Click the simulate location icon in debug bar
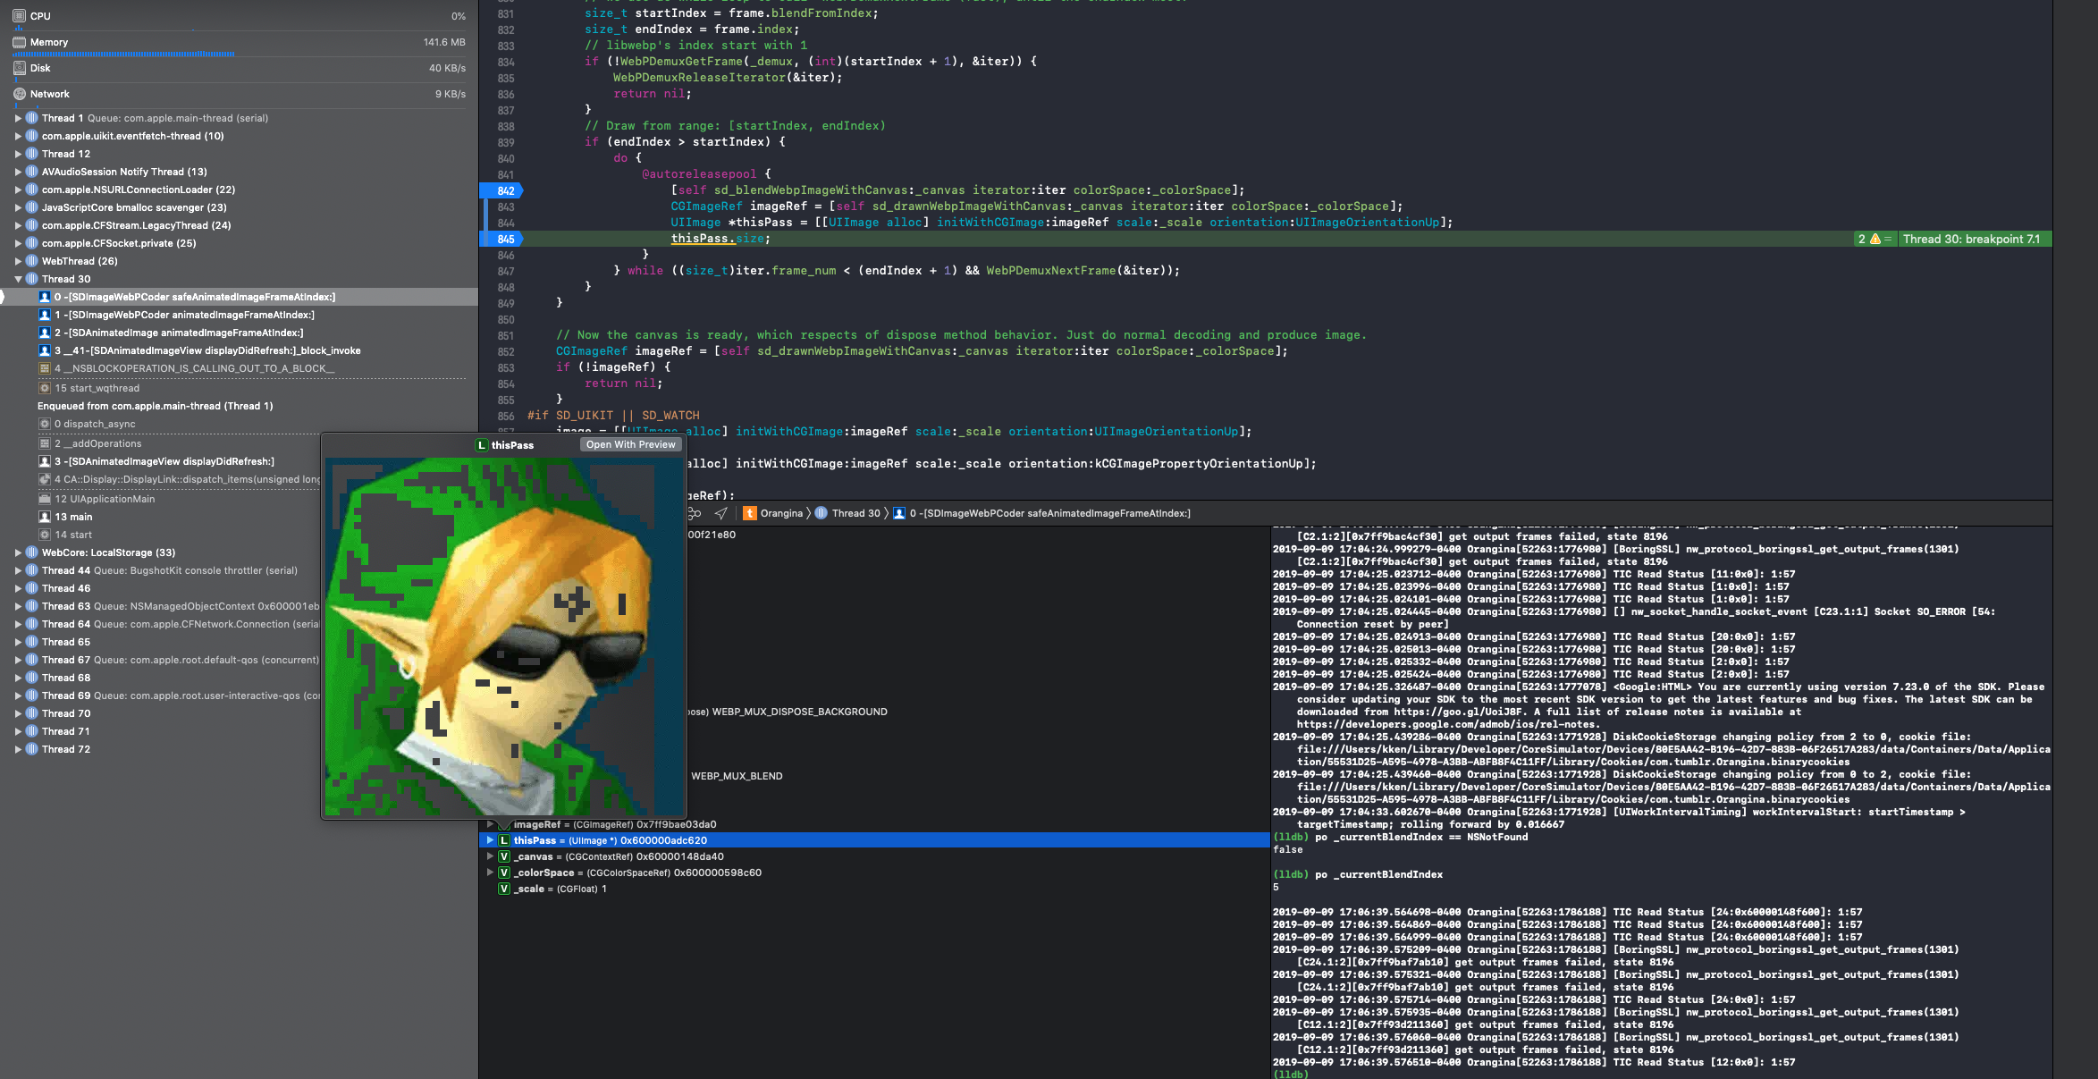The width and height of the screenshot is (2098, 1079). click(720, 512)
